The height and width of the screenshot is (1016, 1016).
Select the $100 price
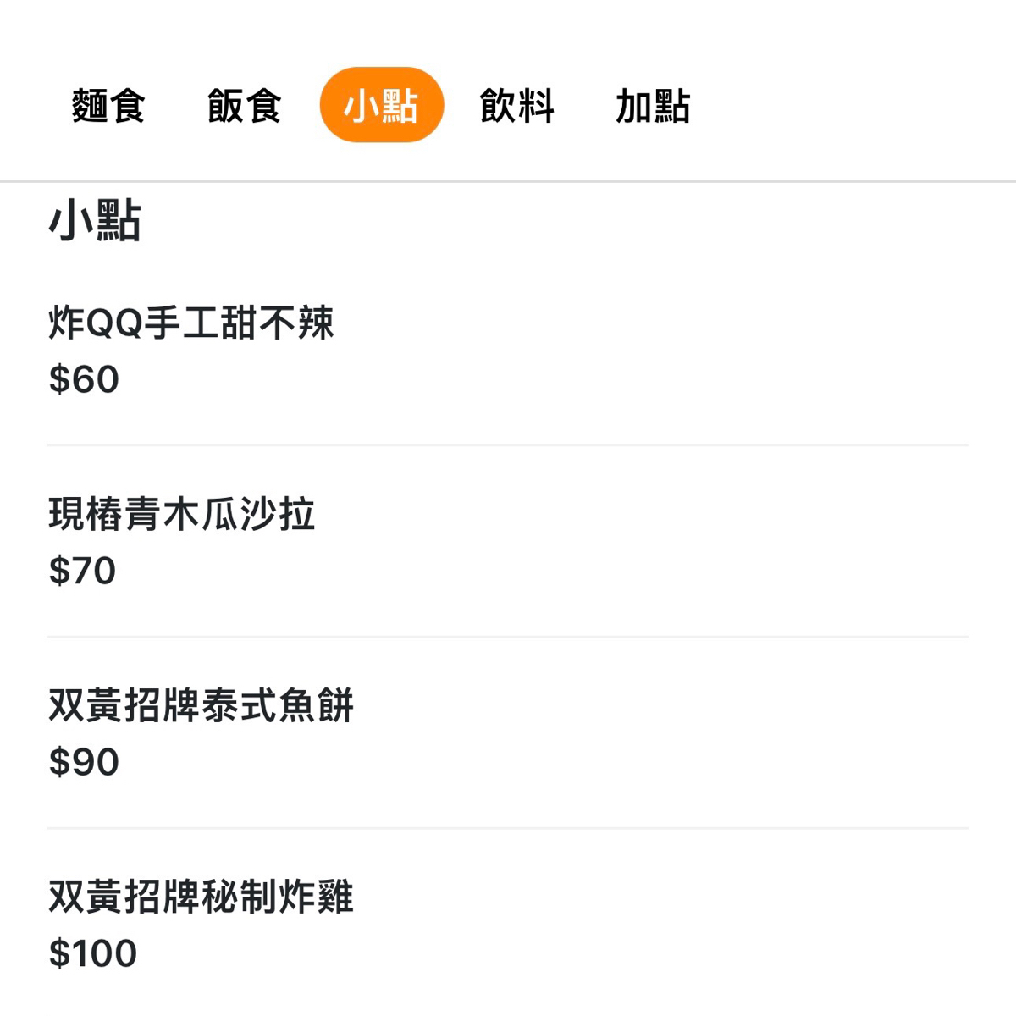[x=93, y=953]
